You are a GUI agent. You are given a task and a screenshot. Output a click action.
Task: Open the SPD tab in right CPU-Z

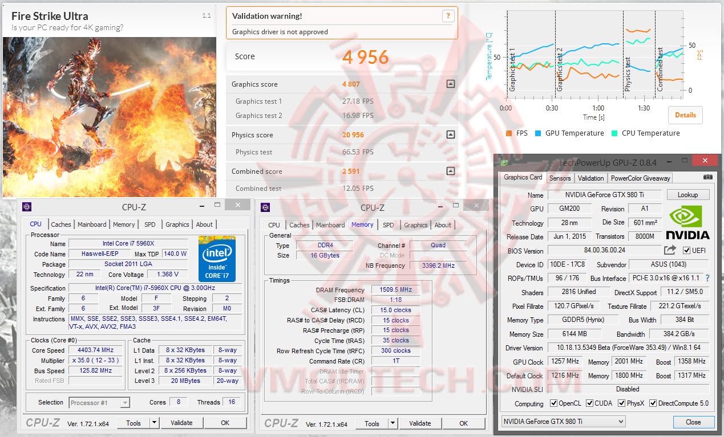(389, 225)
